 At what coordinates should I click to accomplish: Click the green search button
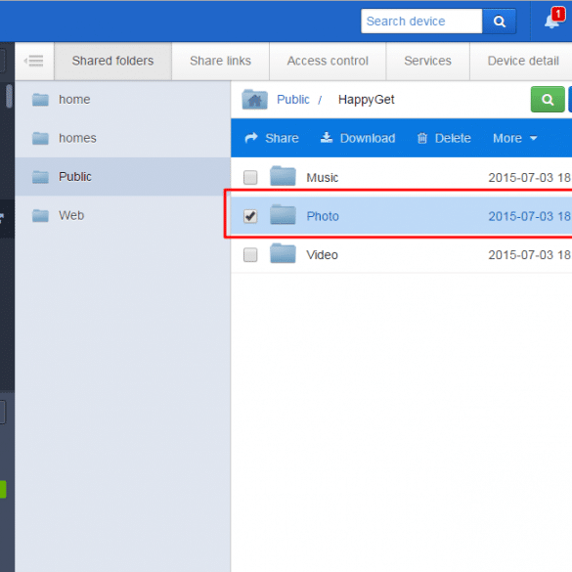tap(548, 99)
